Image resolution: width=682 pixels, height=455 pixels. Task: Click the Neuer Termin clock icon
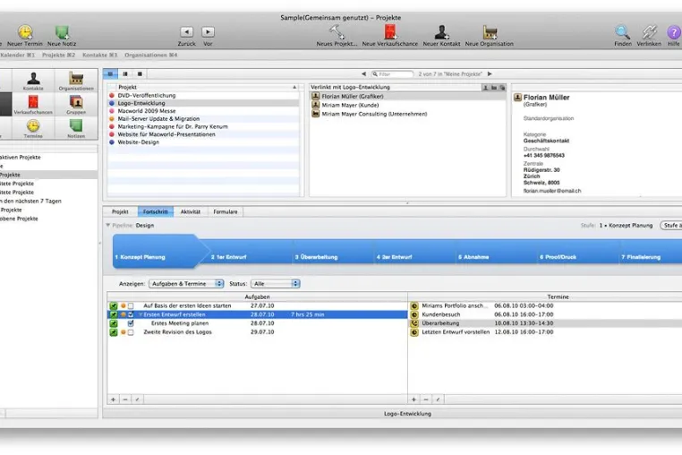25,32
